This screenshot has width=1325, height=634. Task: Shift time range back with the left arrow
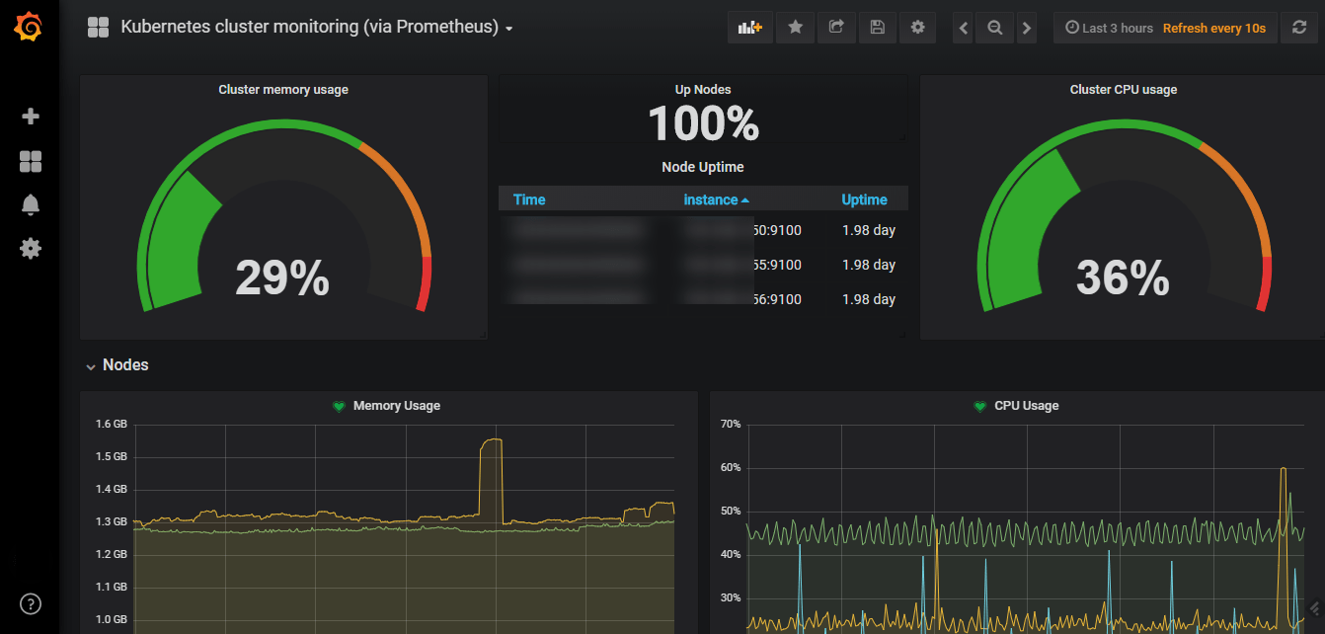(963, 27)
